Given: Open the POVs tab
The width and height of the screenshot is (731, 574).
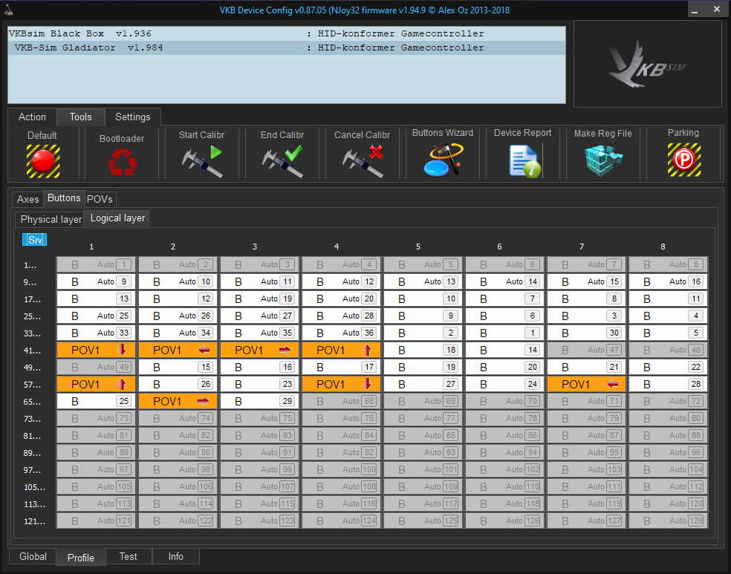Looking at the screenshot, I should pos(100,199).
